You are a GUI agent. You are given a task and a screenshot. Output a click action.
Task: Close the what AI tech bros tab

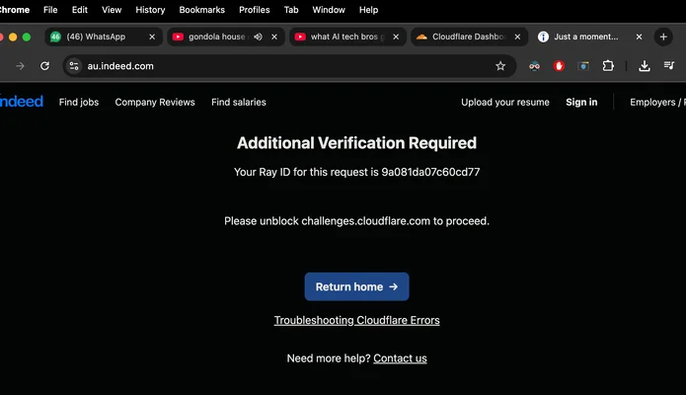coord(396,37)
